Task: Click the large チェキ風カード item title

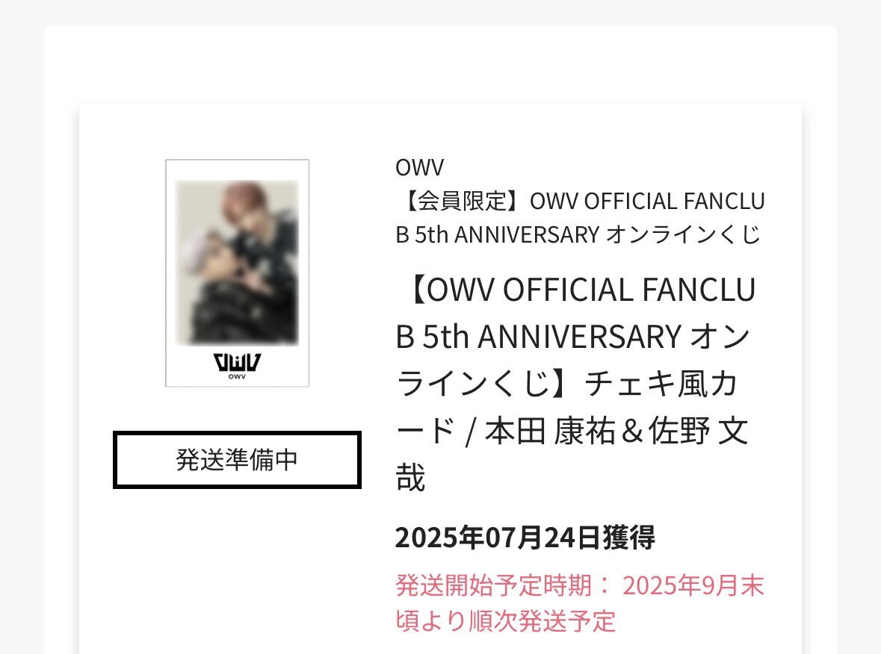Action: tap(576, 384)
